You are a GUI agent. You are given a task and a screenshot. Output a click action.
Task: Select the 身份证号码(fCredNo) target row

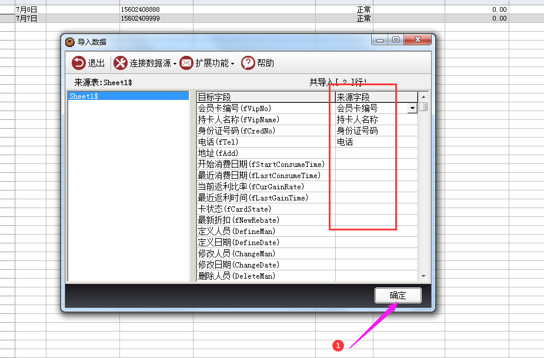coord(266,131)
